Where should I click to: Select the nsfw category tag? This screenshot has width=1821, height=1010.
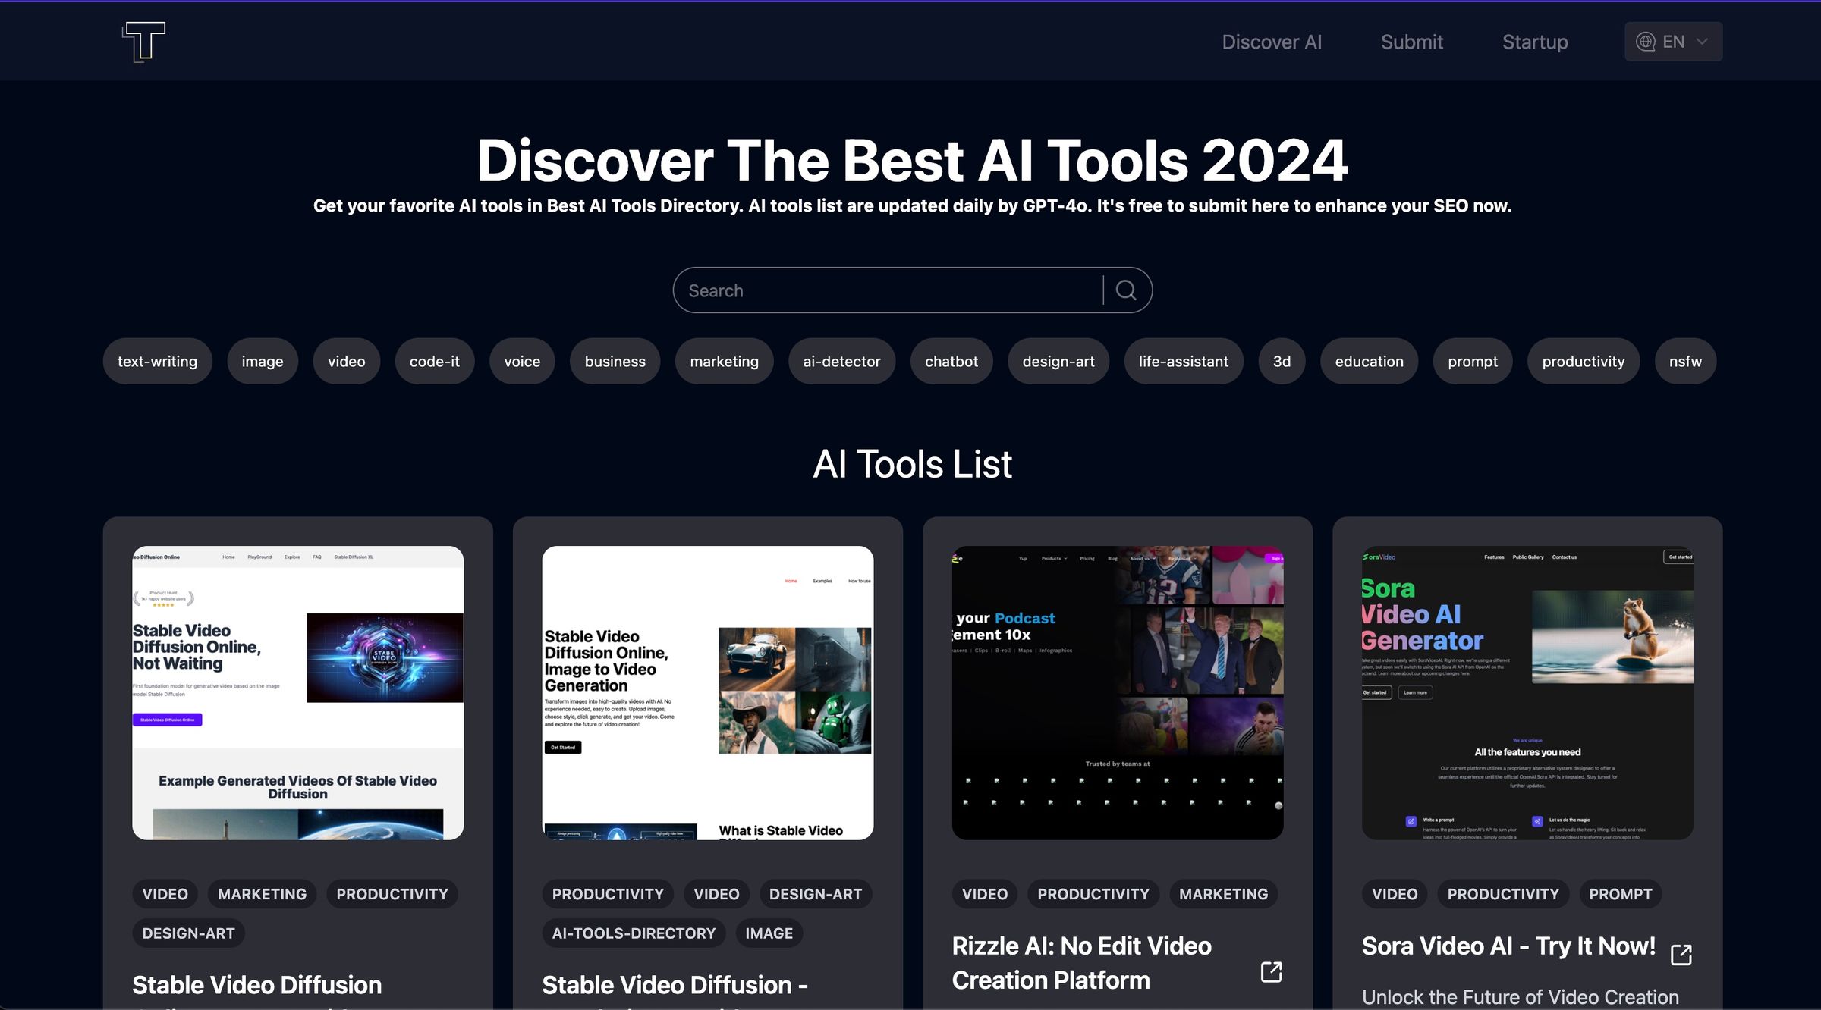point(1685,361)
